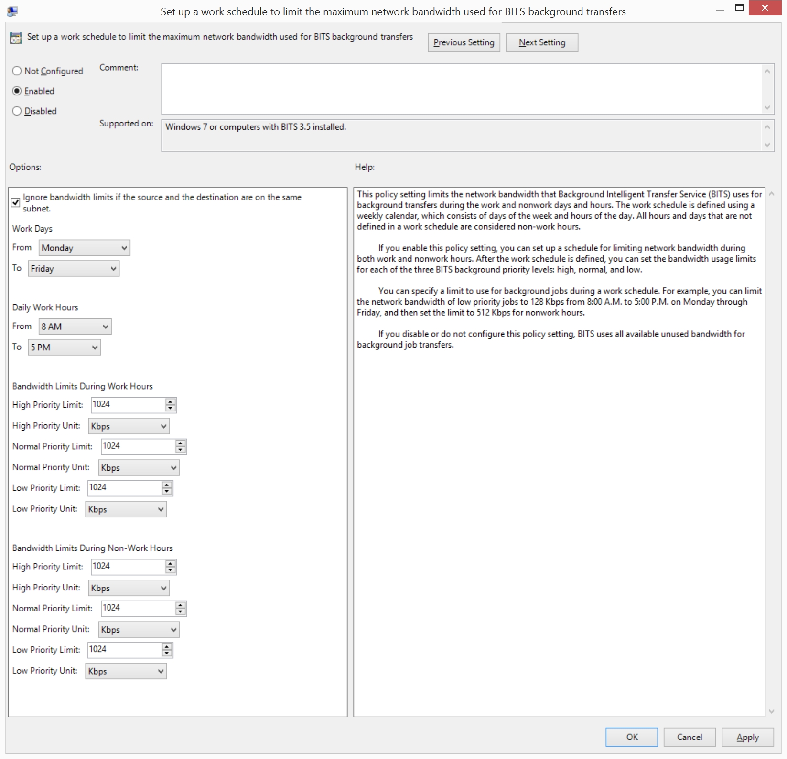The width and height of the screenshot is (787, 759).
Task: Decrease work hours Normal Priority Limit spinner
Action: click(180, 450)
